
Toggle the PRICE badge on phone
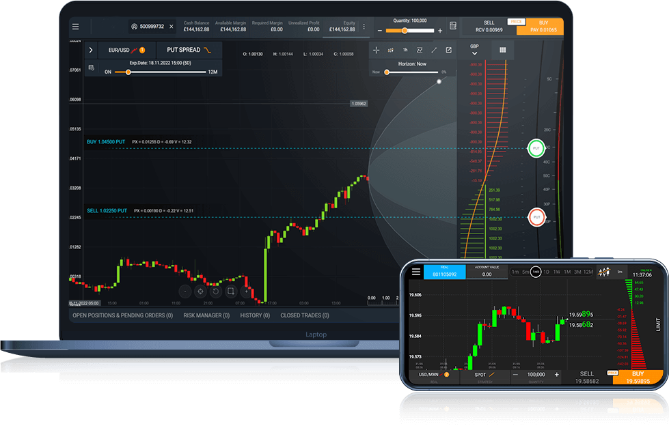pos(612,373)
